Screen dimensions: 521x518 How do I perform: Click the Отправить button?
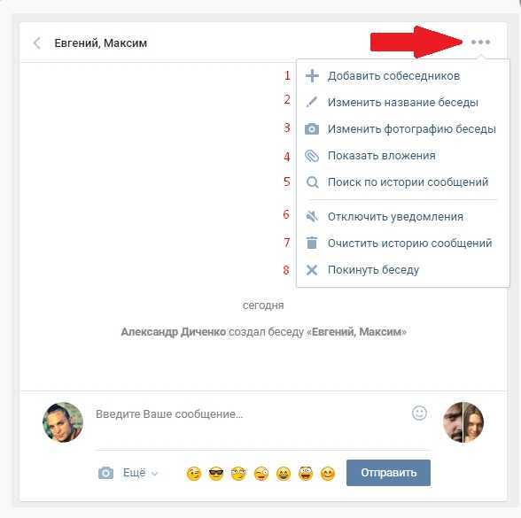tap(388, 473)
